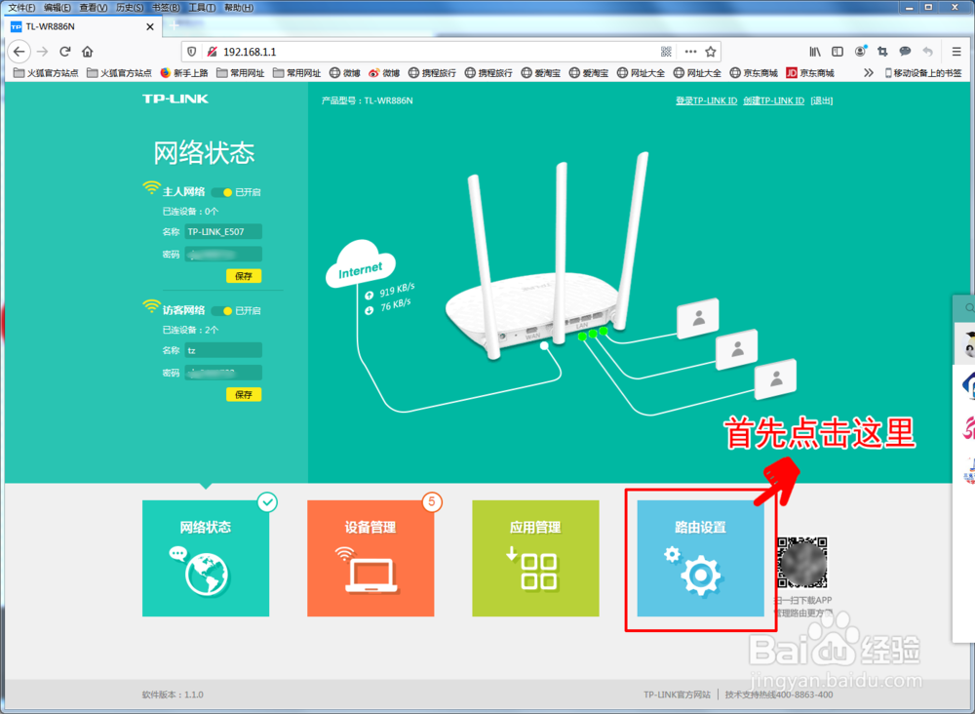Show more bookmarks with double chevron
Screen dimensions: 975x714
click(x=869, y=73)
